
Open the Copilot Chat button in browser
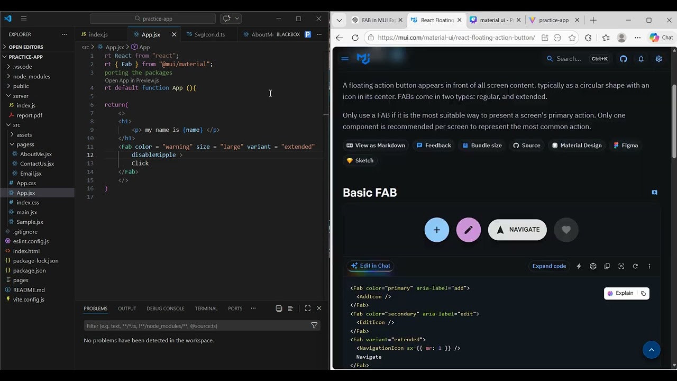pos(661,38)
